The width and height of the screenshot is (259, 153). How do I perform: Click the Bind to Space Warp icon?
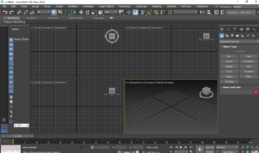[32, 12]
